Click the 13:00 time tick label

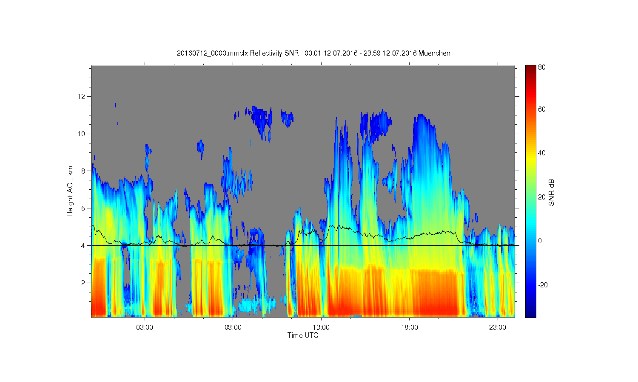(321, 328)
